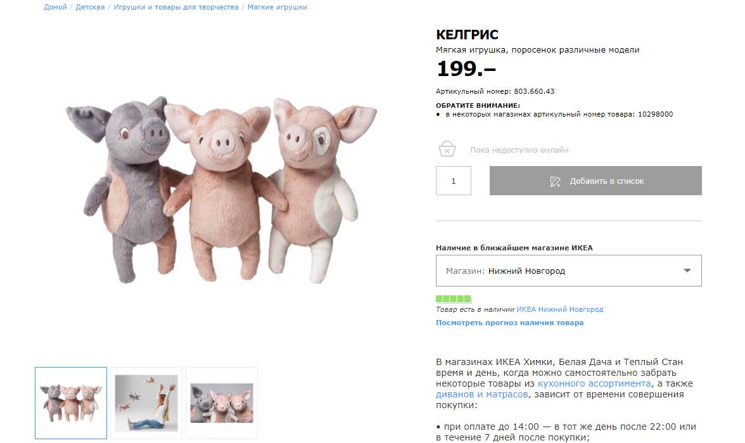Click the unavailable online shopping basket icon
Viewport: 745px width, 443px height.
tap(447, 150)
